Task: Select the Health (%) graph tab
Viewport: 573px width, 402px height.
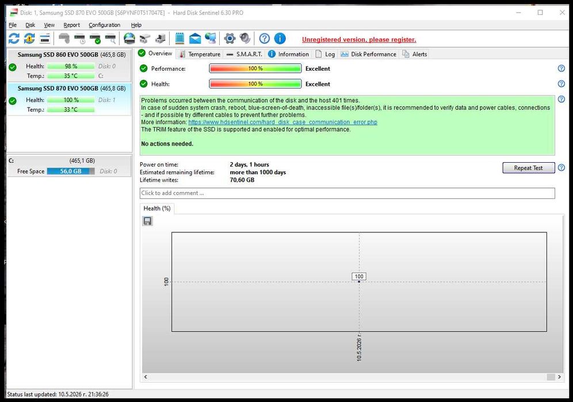Action: (x=157, y=208)
